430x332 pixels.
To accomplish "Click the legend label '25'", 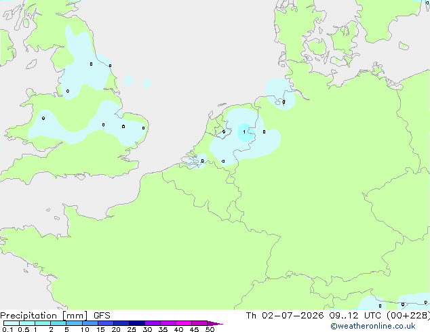I will [x=132, y=329].
